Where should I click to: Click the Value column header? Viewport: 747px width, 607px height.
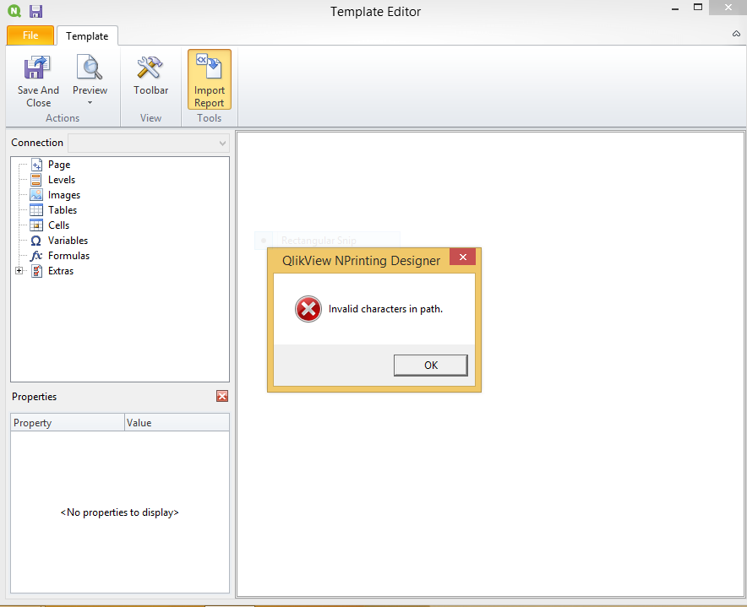click(177, 423)
